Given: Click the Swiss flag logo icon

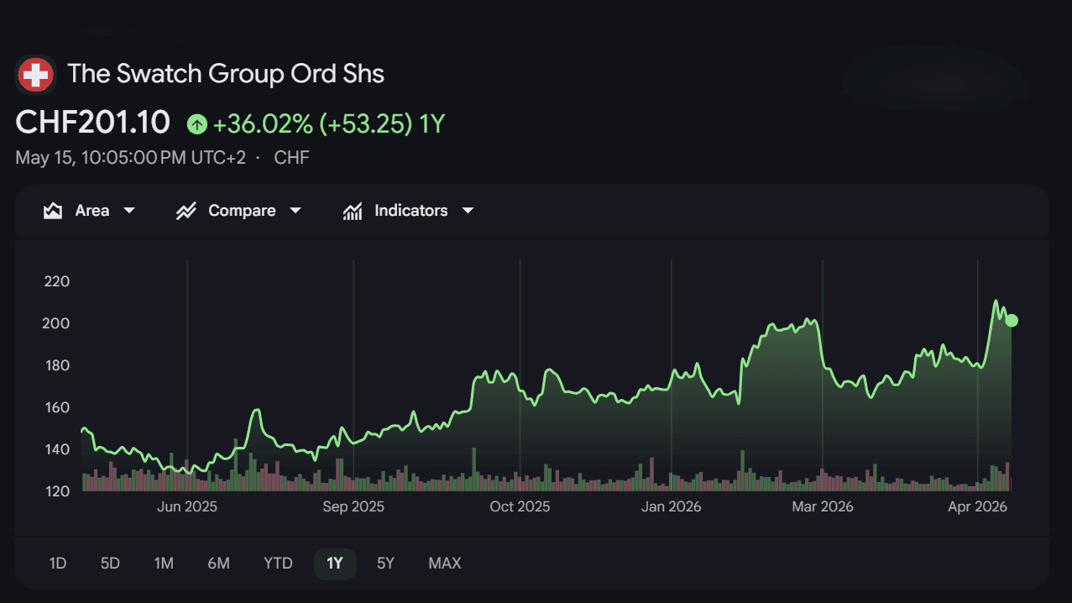Looking at the screenshot, I should pyautogui.click(x=35, y=75).
